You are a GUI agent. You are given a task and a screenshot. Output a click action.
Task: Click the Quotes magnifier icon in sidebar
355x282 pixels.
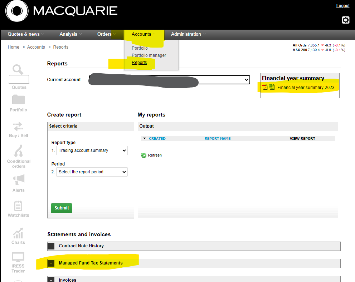coord(18,69)
